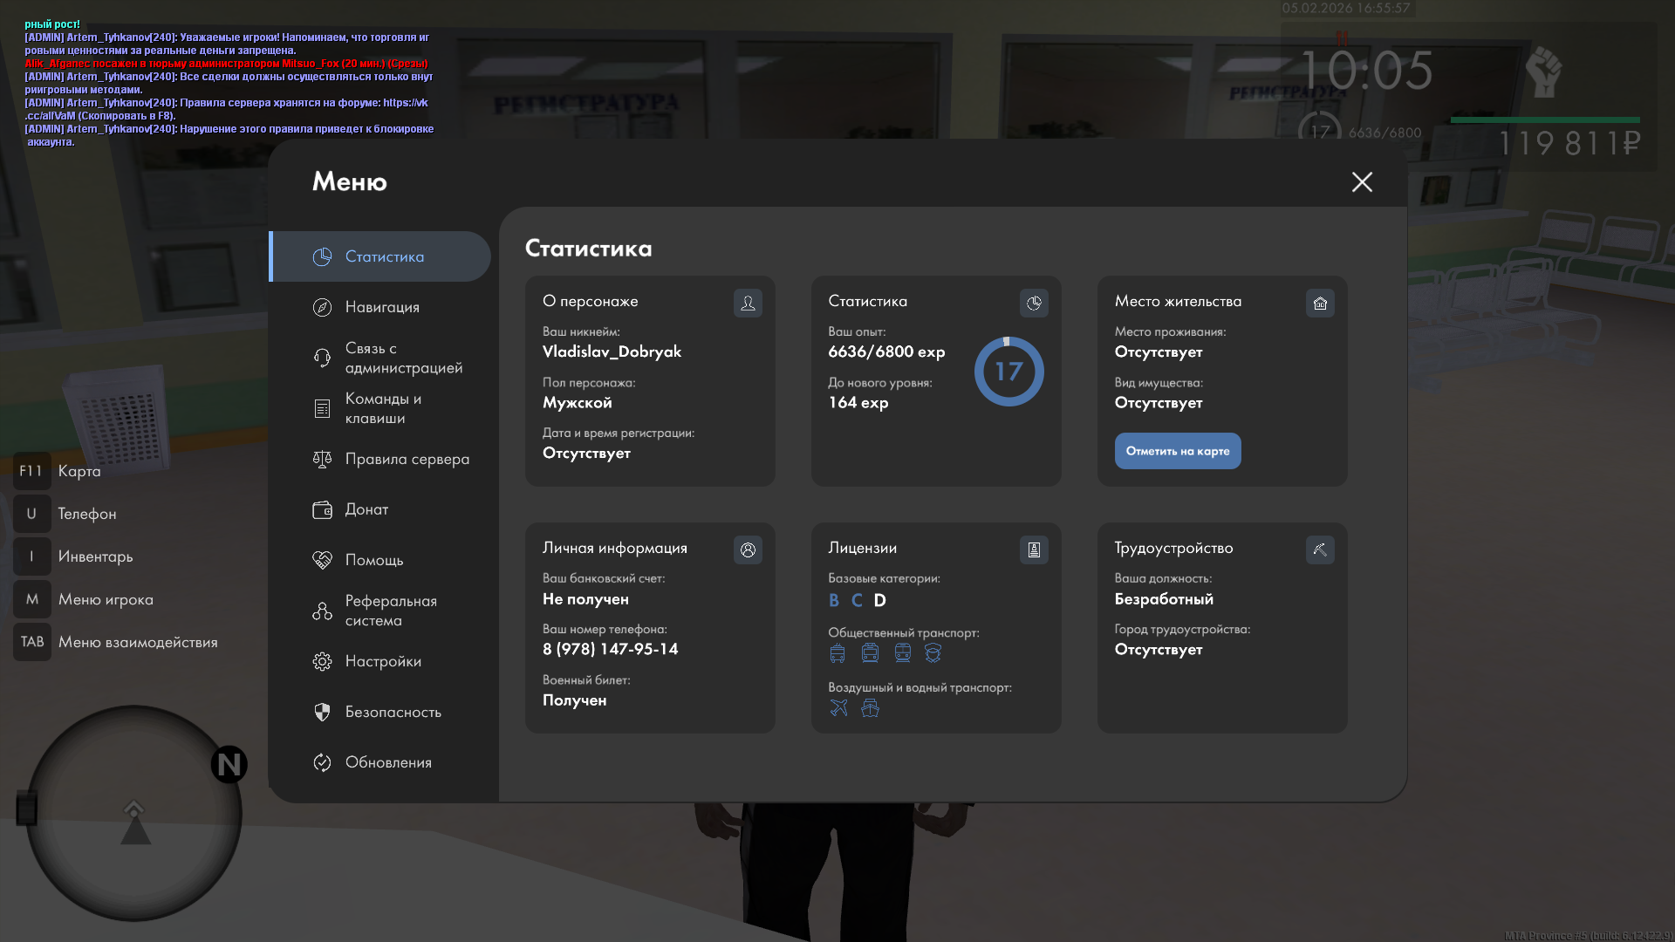The height and width of the screenshot is (942, 1675).
Task: Open Обновления menu item
Action: coord(388,762)
